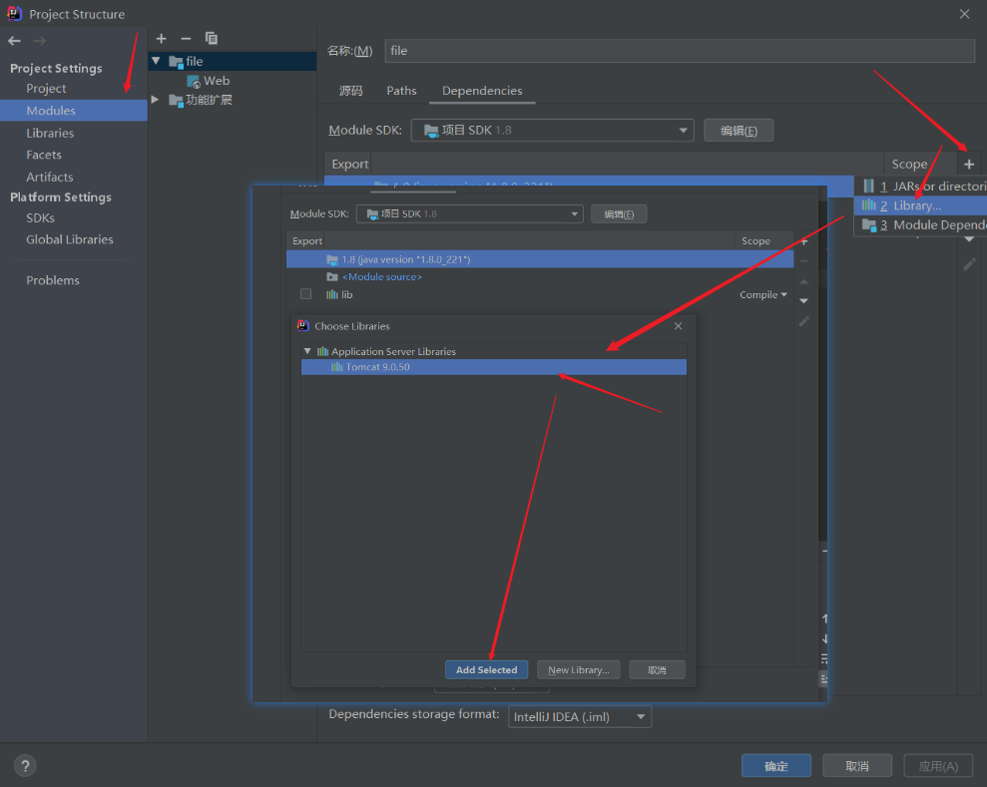Remove the selected module with the minus icon
987x787 pixels.
coord(186,39)
